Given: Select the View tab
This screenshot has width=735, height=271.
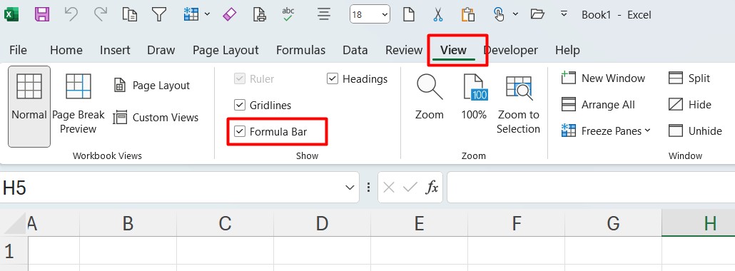Looking at the screenshot, I should [x=453, y=50].
